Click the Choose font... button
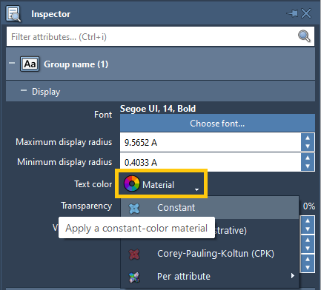Screen dimensions: 321x290 (x=217, y=123)
